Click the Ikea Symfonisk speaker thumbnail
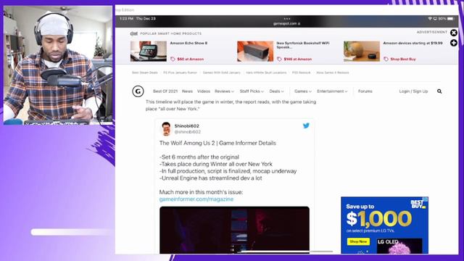Screen dimensions: 464x261 (x=255, y=51)
